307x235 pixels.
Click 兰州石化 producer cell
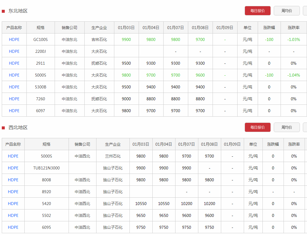pos(113,156)
